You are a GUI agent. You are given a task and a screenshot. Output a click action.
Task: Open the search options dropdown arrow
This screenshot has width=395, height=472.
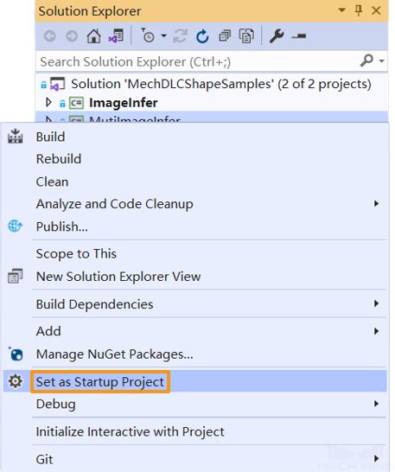(x=382, y=61)
